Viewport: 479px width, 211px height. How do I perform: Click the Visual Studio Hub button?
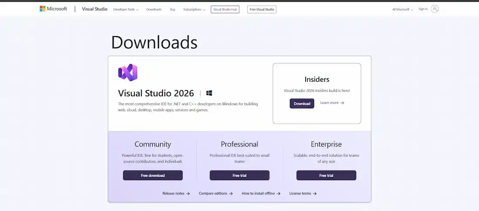click(225, 10)
